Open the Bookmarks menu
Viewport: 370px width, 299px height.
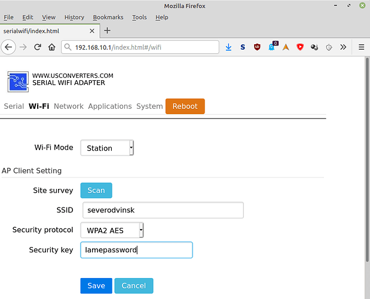click(x=108, y=17)
